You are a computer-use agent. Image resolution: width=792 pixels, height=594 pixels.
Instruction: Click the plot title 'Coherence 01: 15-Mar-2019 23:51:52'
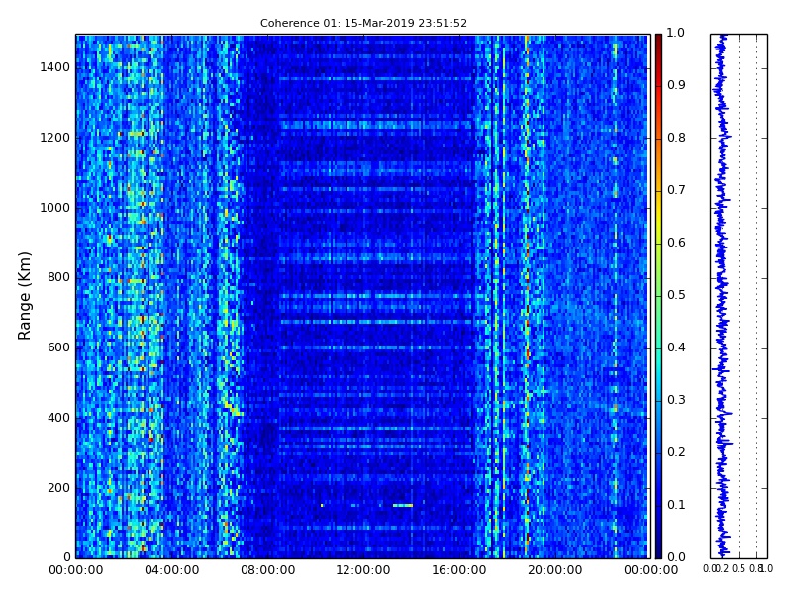(x=363, y=23)
